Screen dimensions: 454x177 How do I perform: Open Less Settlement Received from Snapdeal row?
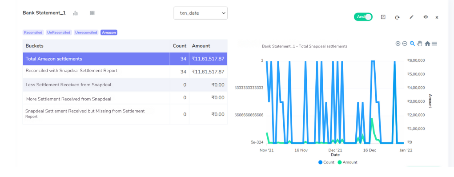125,85
